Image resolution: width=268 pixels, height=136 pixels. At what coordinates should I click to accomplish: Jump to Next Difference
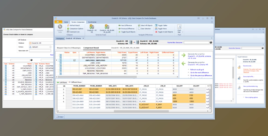click(125, 25)
